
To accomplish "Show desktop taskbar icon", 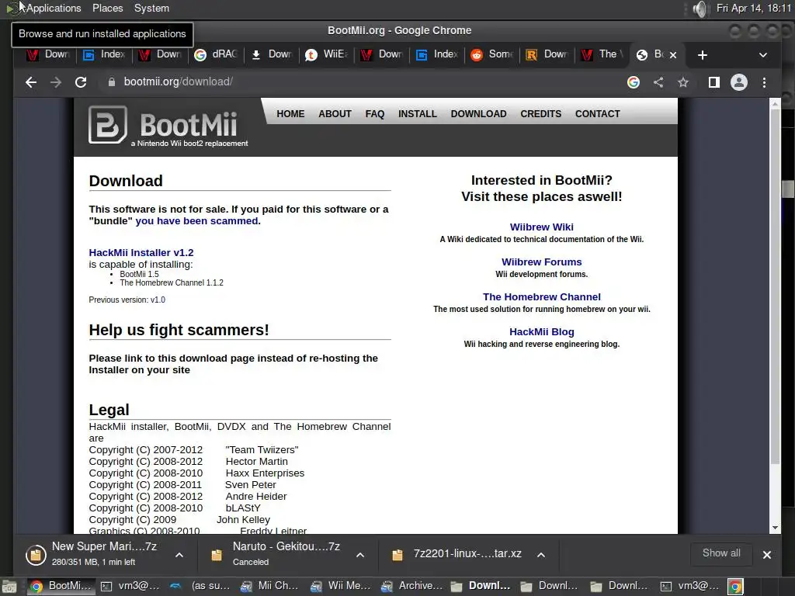I will (x=9, y=587).
